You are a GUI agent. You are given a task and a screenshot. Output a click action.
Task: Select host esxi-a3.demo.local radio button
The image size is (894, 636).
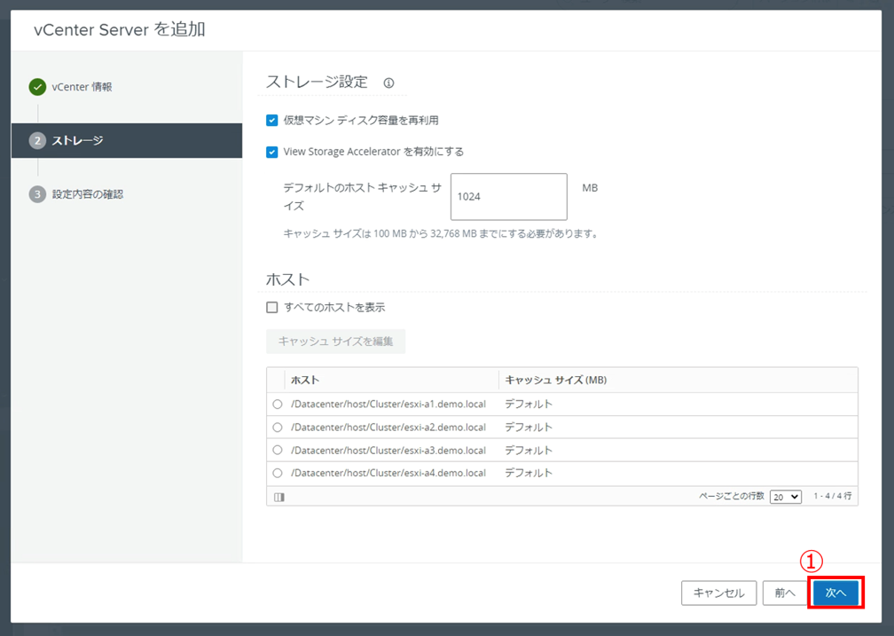pos(278,450)
